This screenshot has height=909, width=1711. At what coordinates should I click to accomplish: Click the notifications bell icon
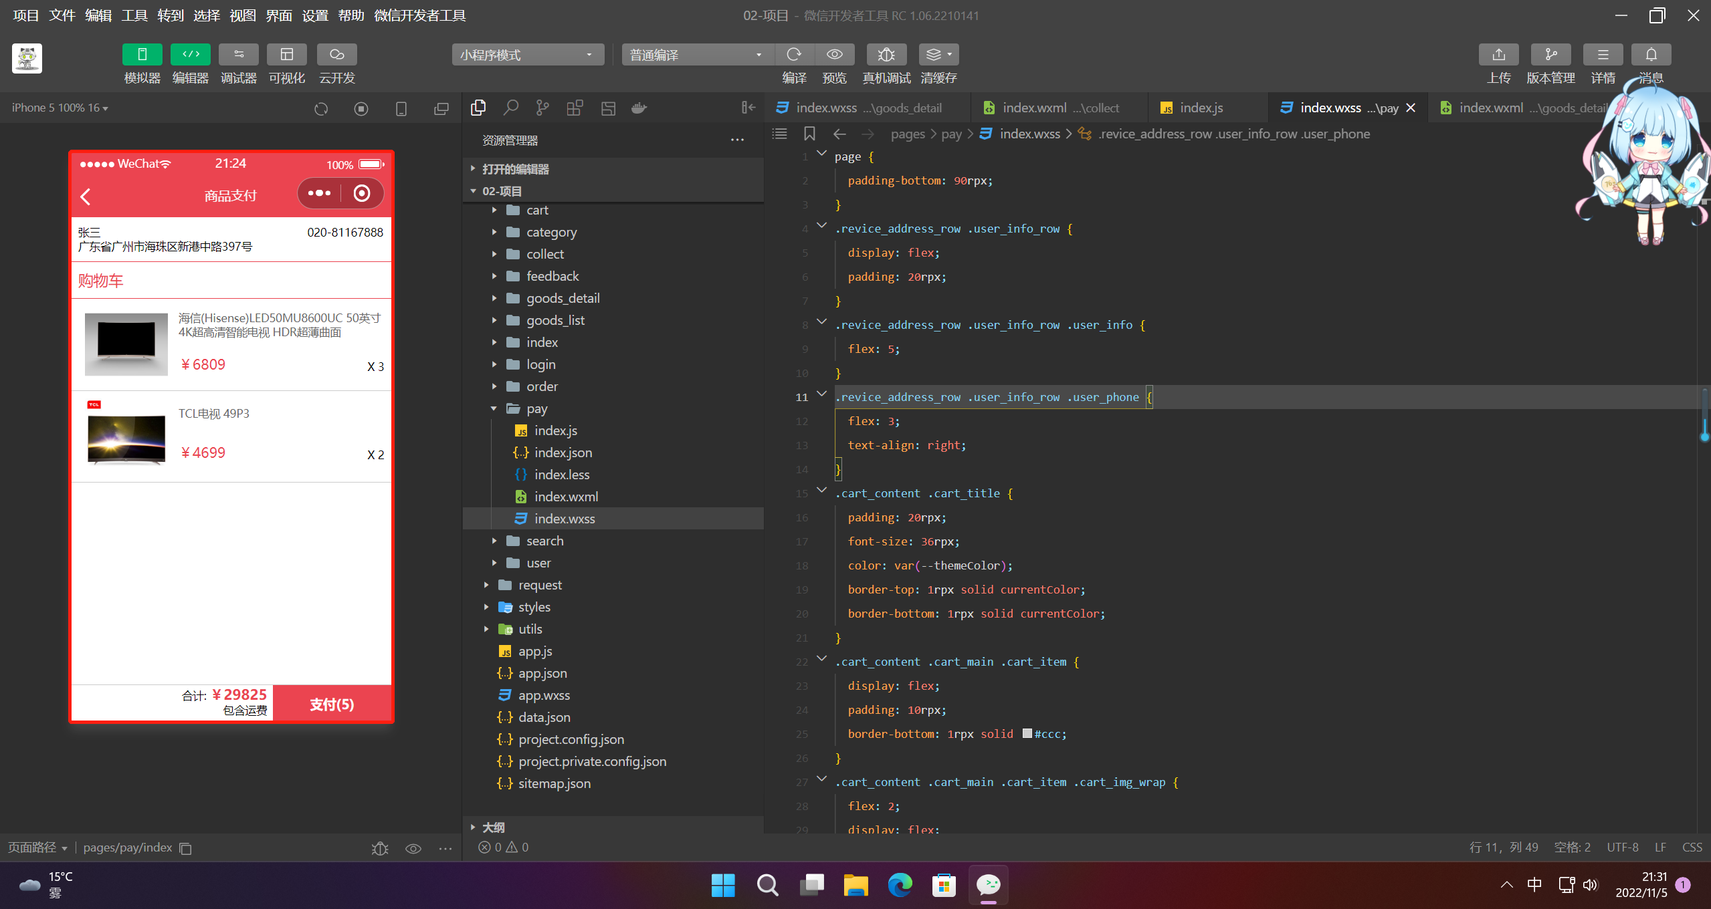click(x=1651, y=55)
